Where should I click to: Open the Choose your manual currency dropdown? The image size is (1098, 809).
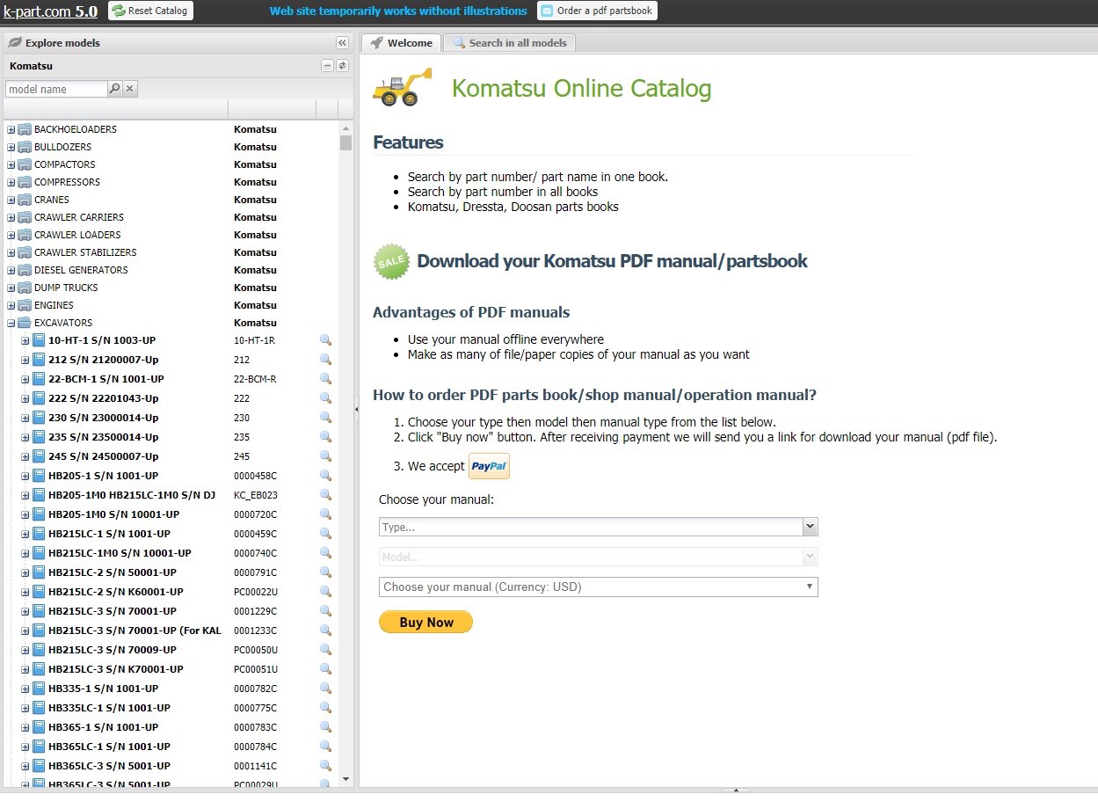tap(599, 587)
